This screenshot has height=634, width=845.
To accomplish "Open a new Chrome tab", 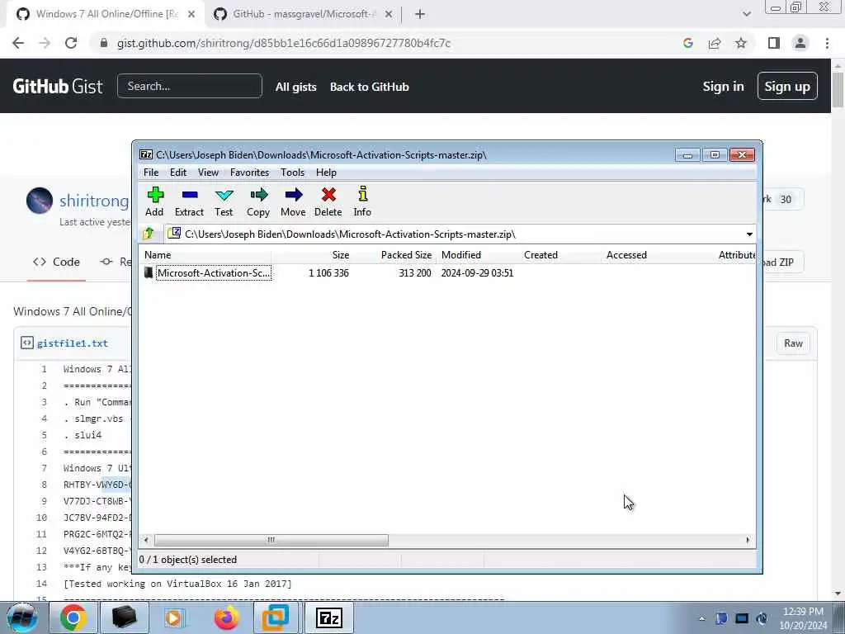I will pyautogui.click(x=420, y=15).
